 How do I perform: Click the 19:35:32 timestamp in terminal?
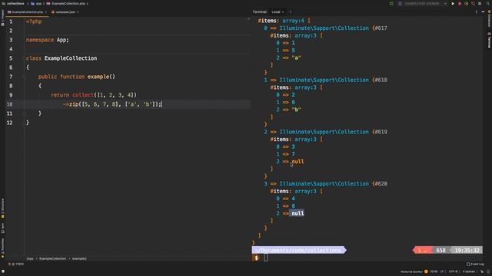(467, 251)
